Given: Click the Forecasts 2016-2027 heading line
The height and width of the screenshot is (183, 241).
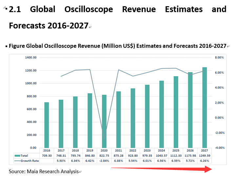Looking at the screenshot, I should click(x=49, y=26).
